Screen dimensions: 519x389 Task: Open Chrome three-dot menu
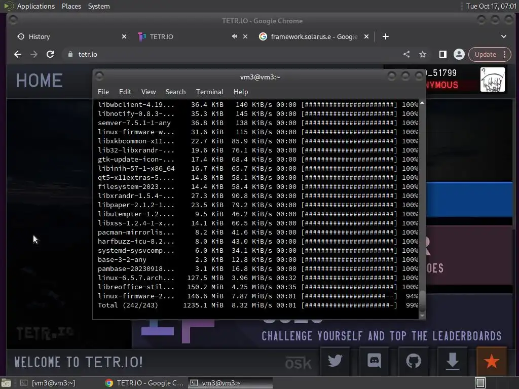point(504,54)
